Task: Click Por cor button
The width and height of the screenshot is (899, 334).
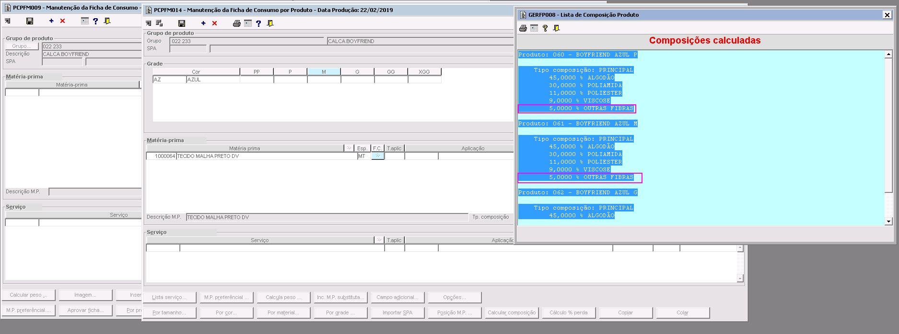Action: point(226,312)
